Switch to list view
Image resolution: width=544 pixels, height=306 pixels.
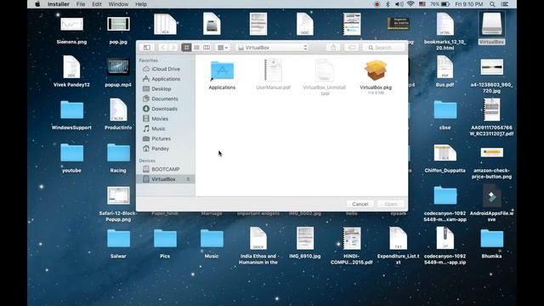pyautogui.click(x=196, y=48)
